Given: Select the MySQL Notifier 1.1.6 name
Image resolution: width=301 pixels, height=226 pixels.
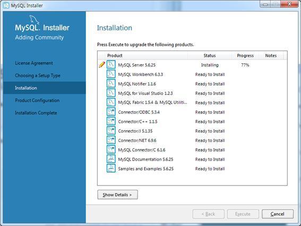Looking at the screenshot, I should (x=137, y=84).
